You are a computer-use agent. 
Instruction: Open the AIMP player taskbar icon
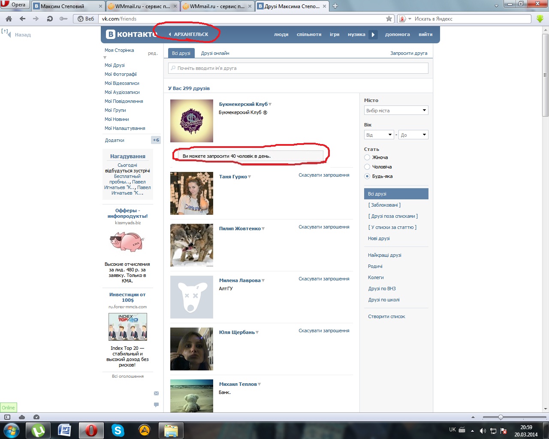tap(144, 430)
